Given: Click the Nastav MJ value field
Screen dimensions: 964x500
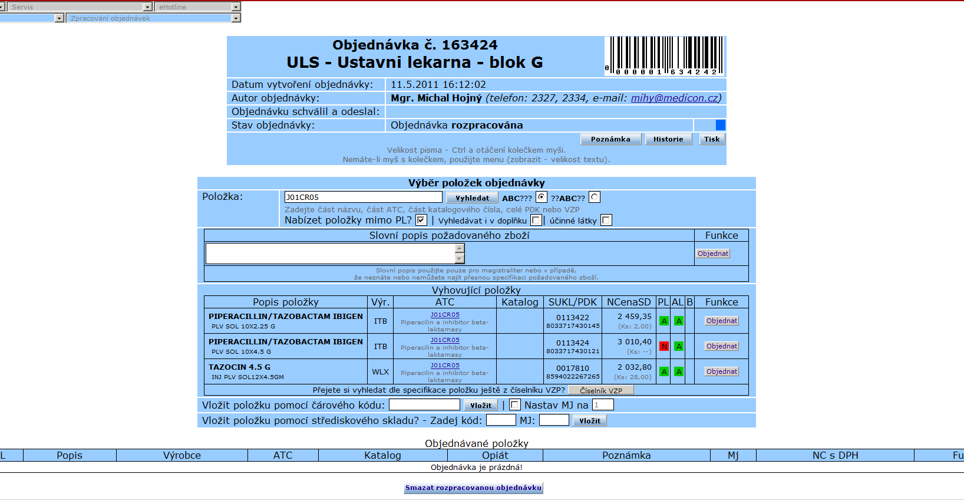Looking at the screenshot, I should [603, 404].
